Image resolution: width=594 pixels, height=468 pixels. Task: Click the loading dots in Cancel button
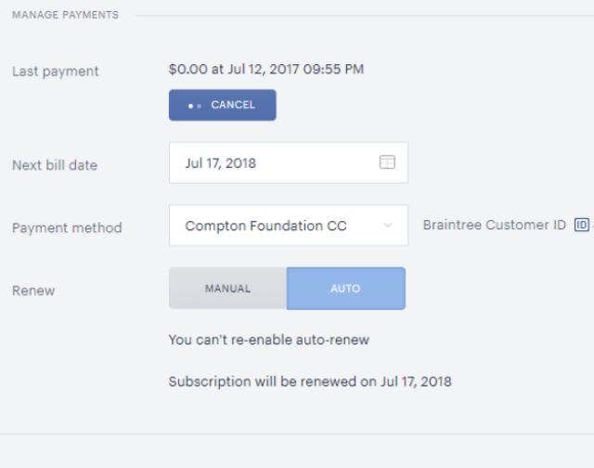(x=195, y=106)
